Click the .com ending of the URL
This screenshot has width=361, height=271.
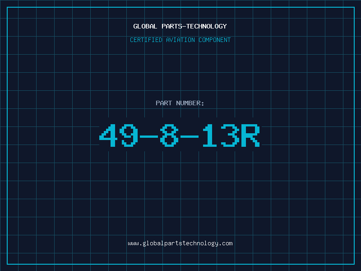226,243
